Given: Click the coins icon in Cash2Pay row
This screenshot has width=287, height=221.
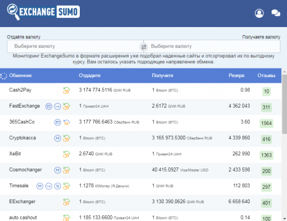Looking at the screenshot, I should tap(67, 90).
